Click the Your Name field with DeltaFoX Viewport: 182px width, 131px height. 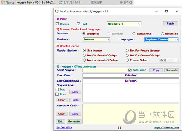(131, 76)
